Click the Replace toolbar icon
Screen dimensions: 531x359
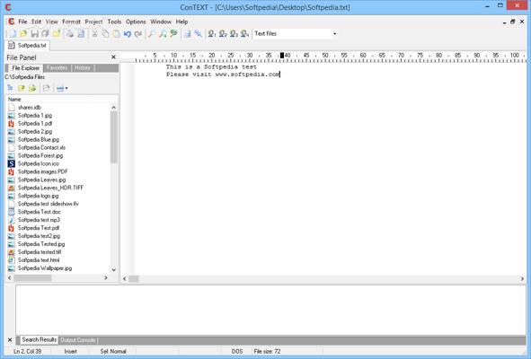pos(173,33)
